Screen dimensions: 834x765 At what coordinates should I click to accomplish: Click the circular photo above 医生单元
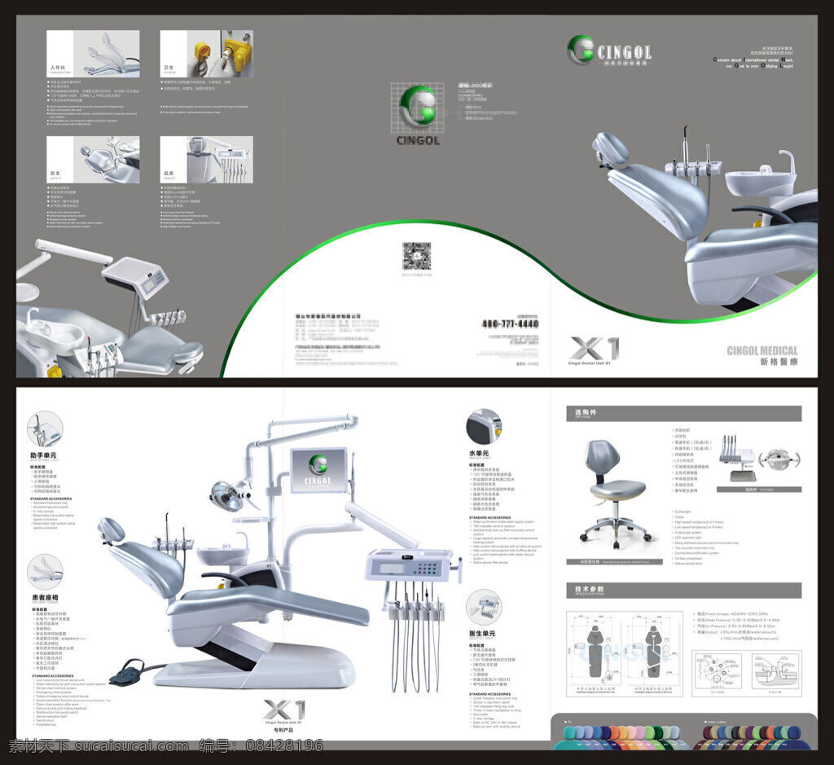pos(484,608)
